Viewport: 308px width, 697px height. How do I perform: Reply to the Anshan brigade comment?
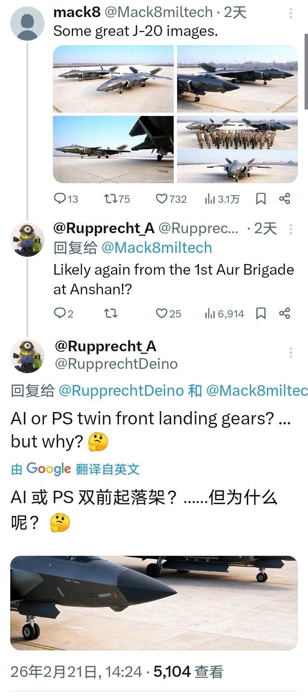(x=63, y=314)
